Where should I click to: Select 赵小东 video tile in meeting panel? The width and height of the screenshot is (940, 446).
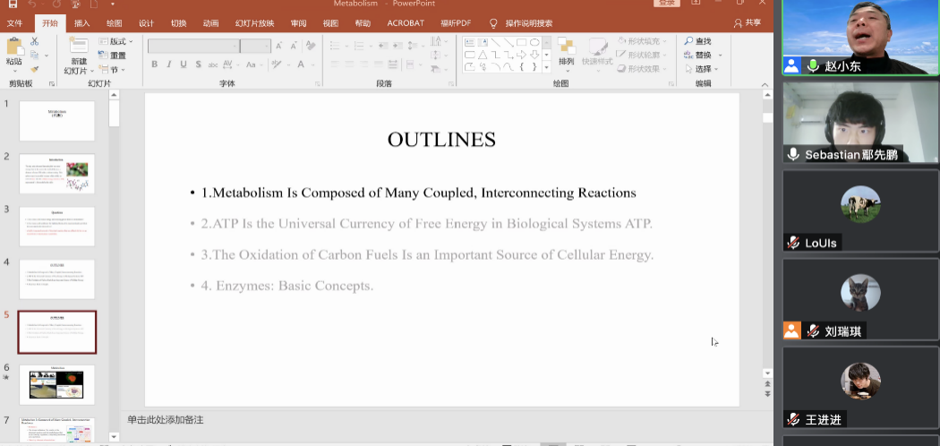click(x=861, y=38)
